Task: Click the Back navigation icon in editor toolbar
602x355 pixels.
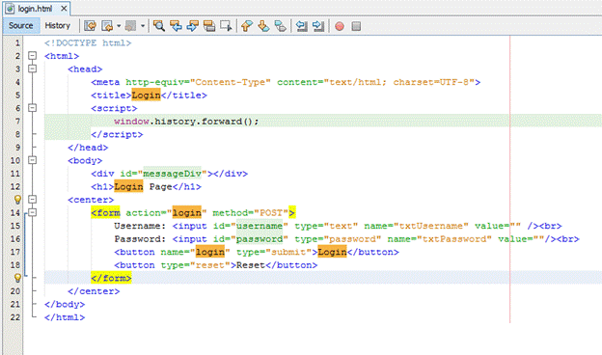Action: [x=107, y=26]
